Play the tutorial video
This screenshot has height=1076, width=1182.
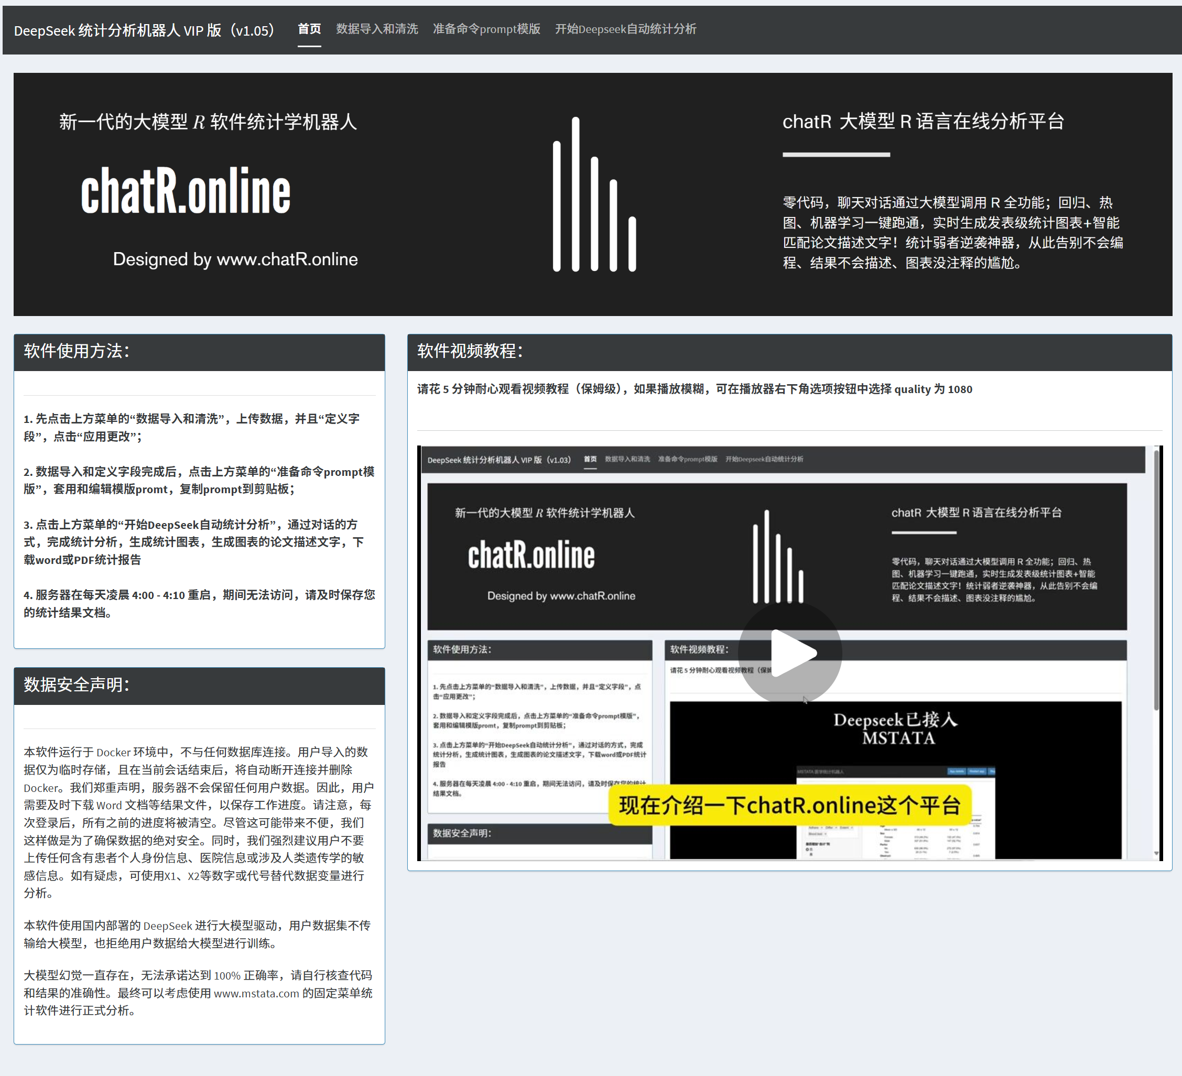[x=790, y=653]
